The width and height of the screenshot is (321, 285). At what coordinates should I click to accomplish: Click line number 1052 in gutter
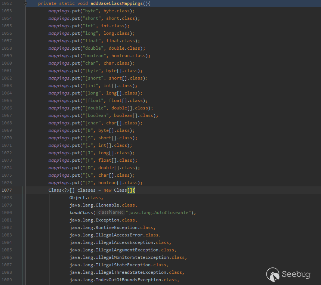[7, 3]
